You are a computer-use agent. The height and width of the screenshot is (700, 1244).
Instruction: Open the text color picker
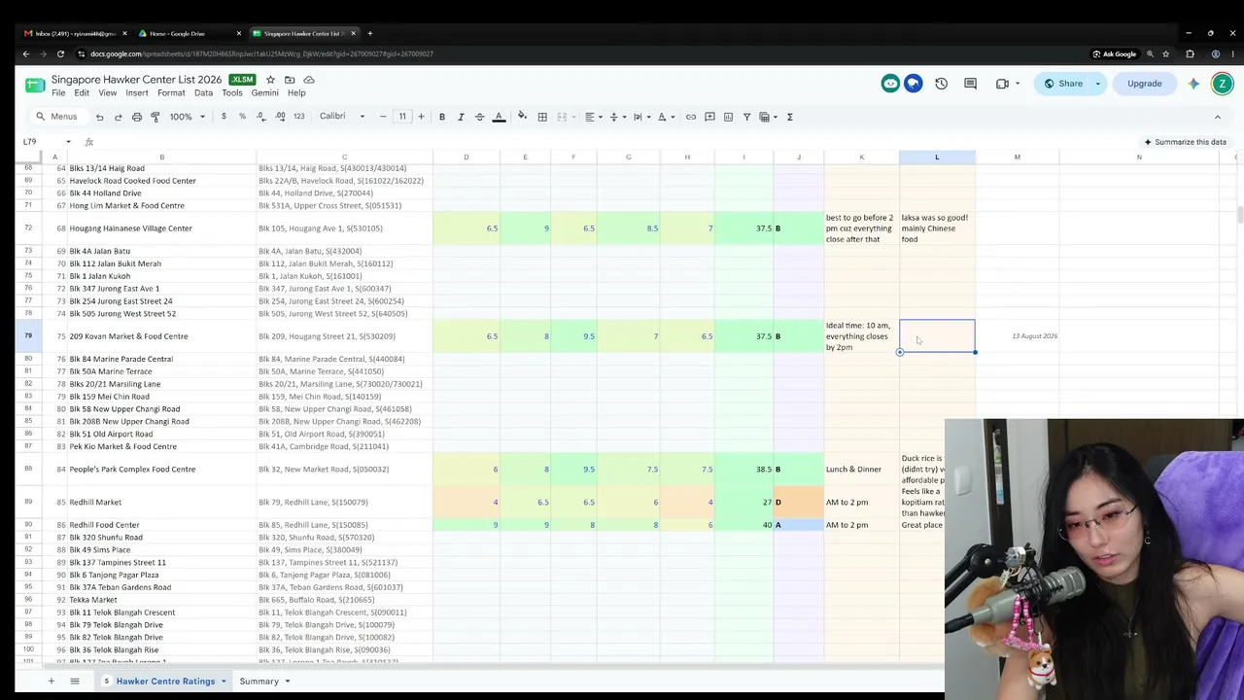pos(499,117)
